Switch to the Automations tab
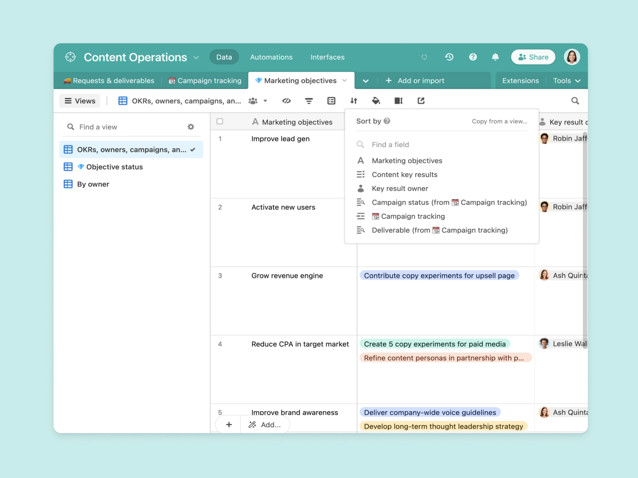Viewport: 638px width, 478px height. coord(271,57)
